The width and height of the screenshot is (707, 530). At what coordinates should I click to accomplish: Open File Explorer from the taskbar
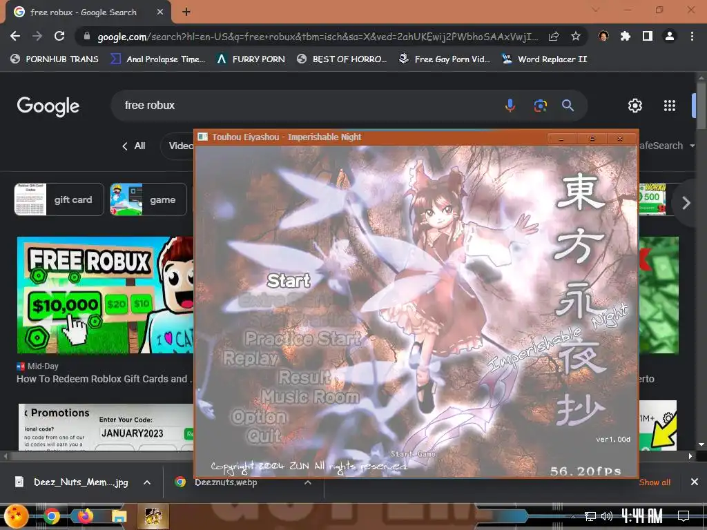point(119,516)
